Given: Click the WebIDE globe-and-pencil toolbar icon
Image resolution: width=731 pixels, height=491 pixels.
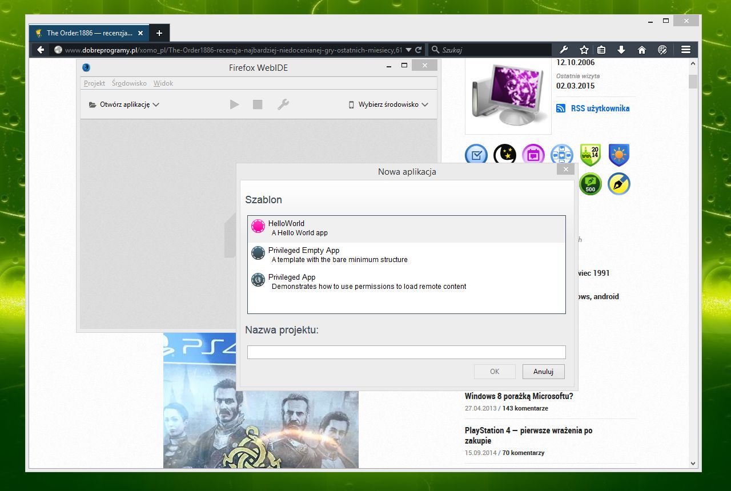Looking at the screenshot, I should (x=662, y=50).
